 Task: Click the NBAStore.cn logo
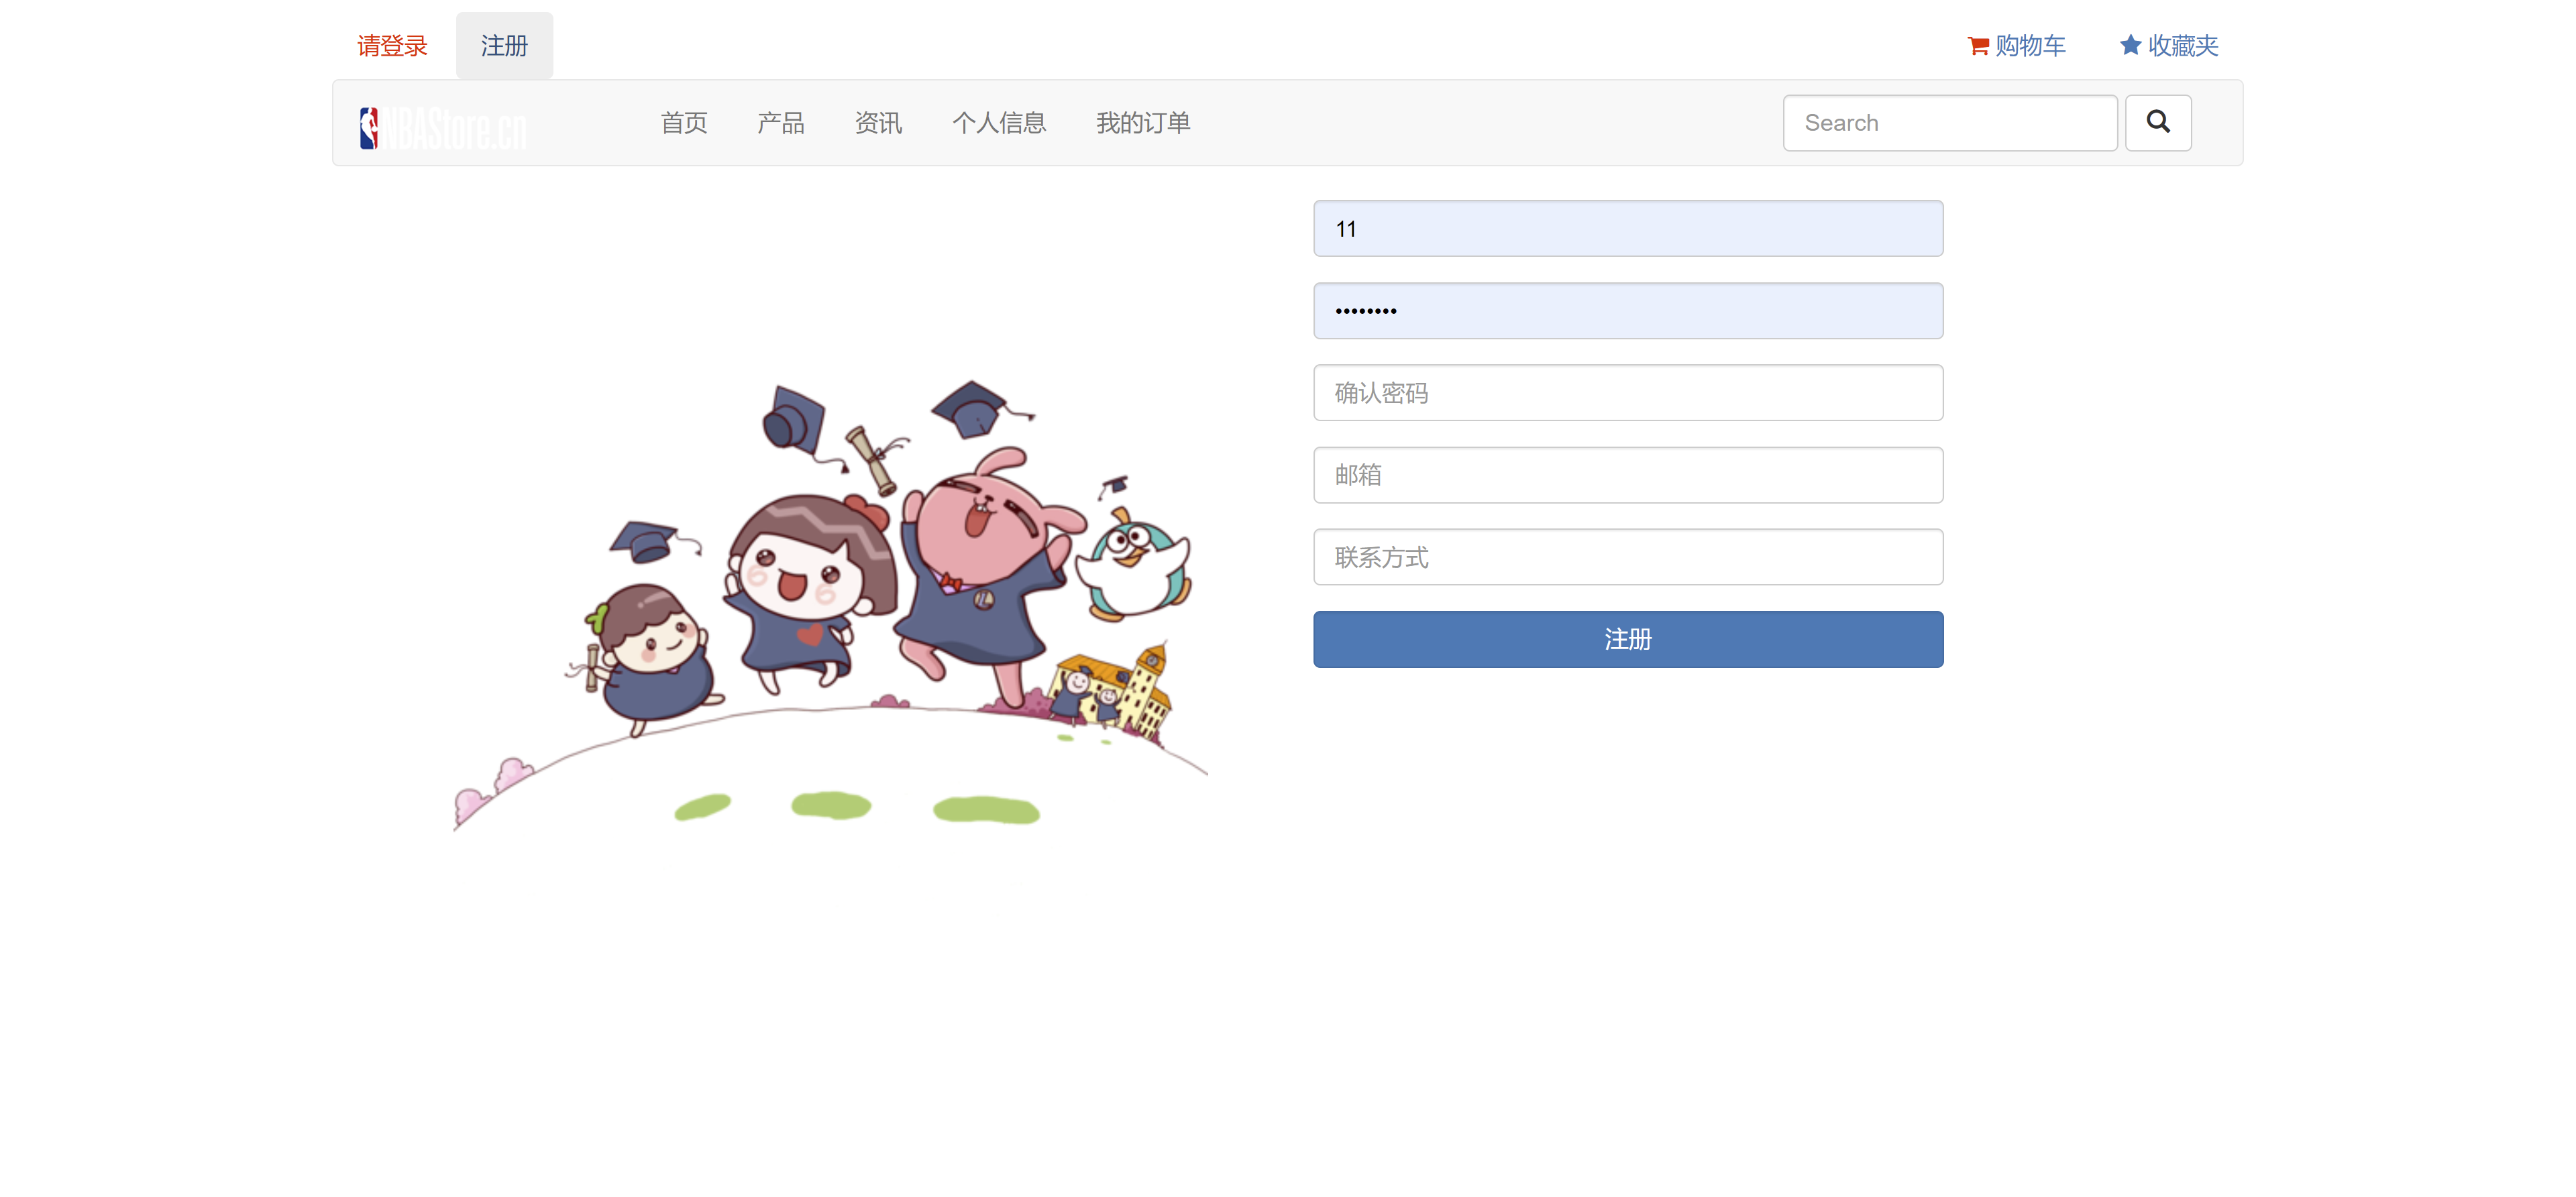(443, 128)
